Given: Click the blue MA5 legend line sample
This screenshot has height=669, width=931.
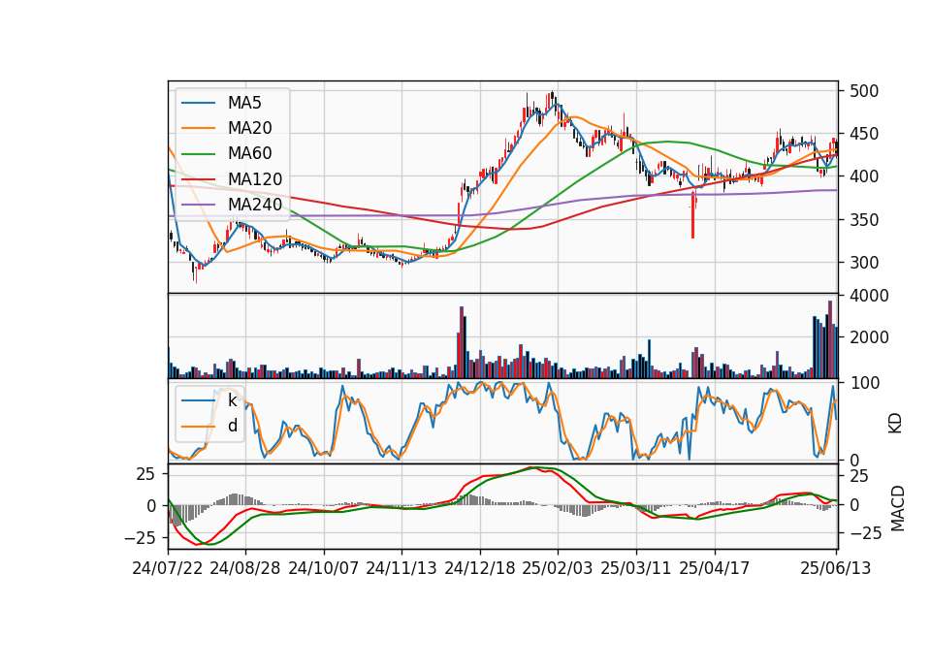Looking at the screenshot, I should (198, 104).
